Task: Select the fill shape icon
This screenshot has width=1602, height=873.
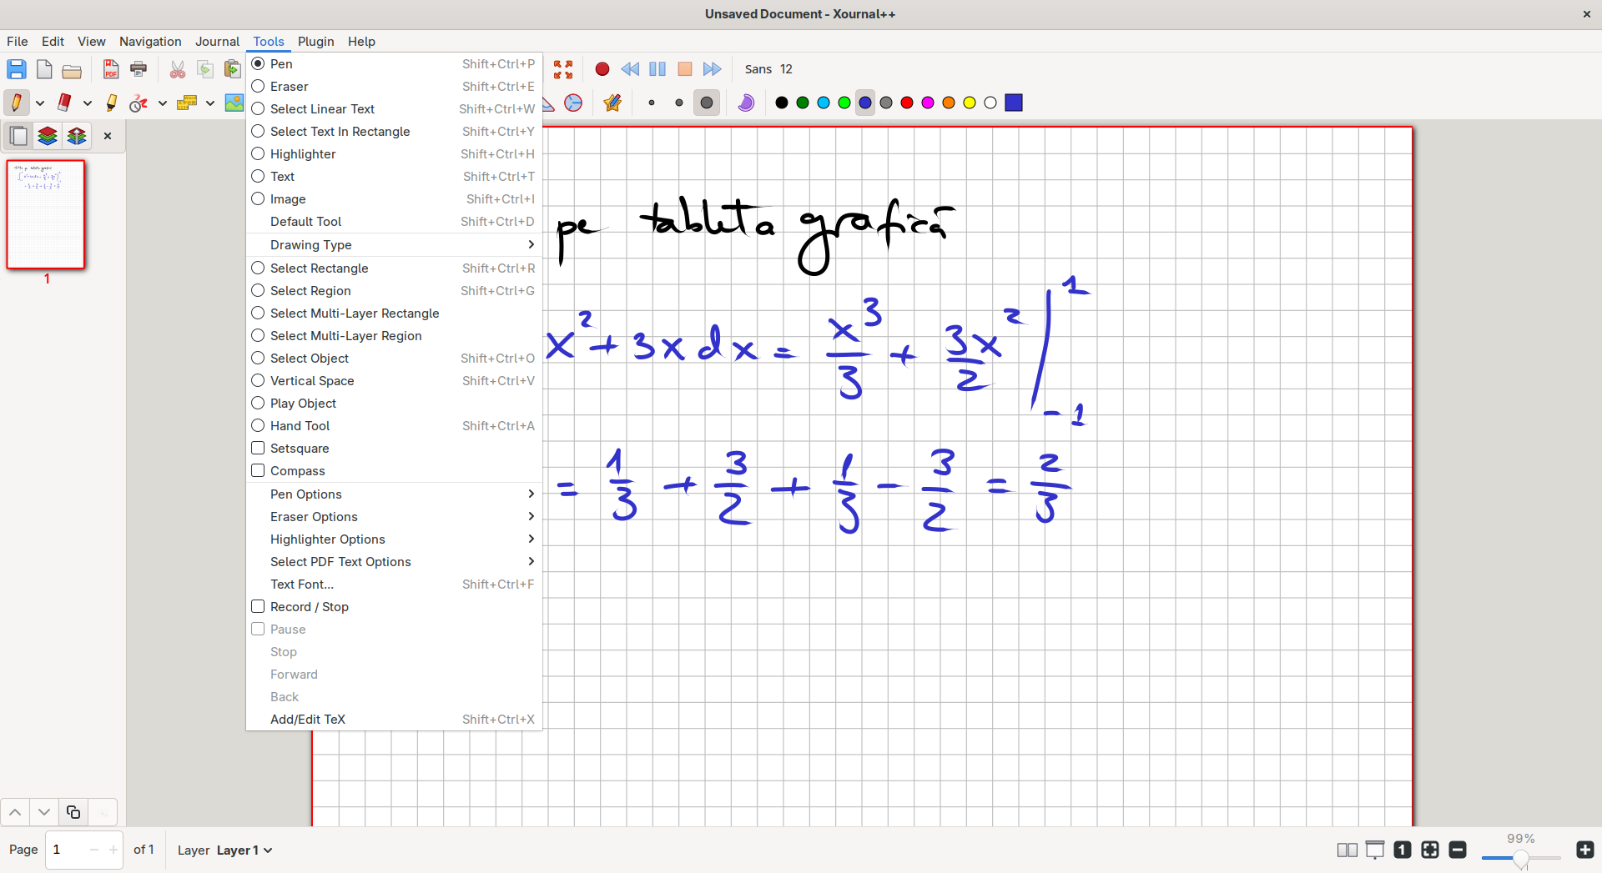Action: tap(746, 103)
